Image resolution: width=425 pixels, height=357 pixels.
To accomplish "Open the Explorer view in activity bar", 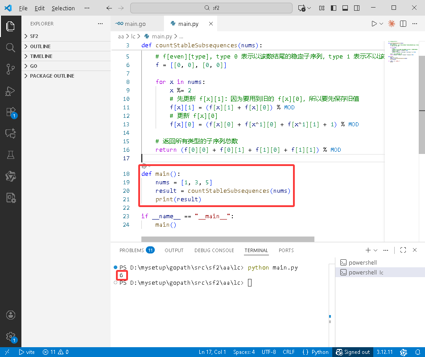I will [x=10, y=26].
